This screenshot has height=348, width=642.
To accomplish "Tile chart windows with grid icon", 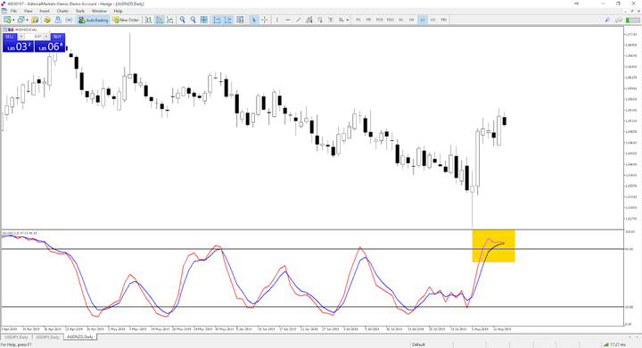I will 203,20.
